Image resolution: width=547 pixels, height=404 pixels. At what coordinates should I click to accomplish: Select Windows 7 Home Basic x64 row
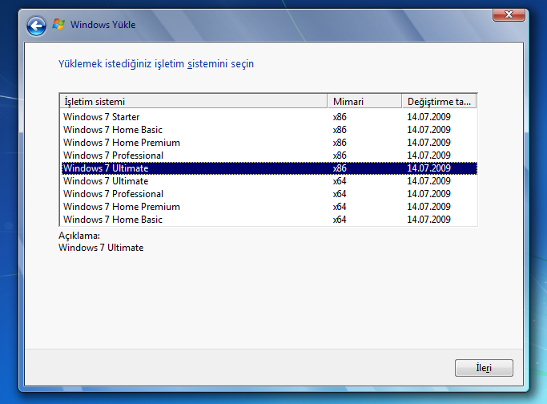click(x=269, y=220)
